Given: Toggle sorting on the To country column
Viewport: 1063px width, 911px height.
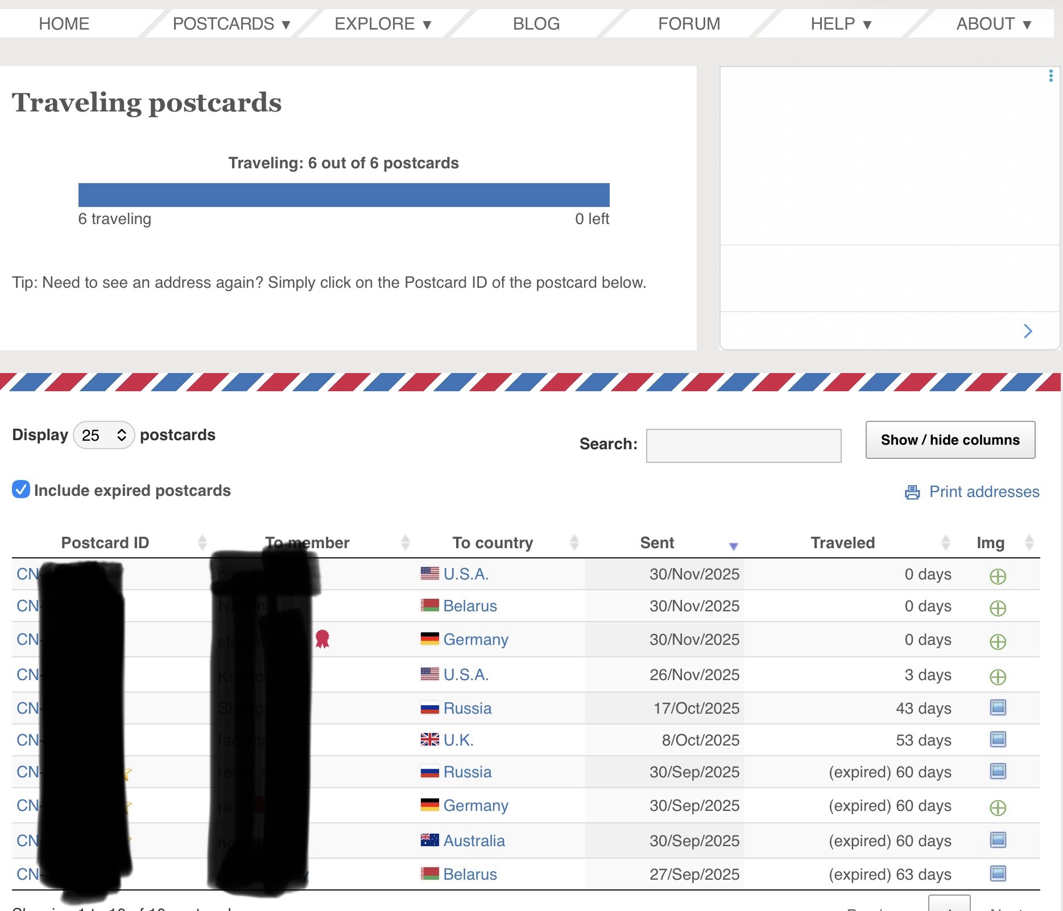Looking at the screenshot, I should click(x=574, y=543).
